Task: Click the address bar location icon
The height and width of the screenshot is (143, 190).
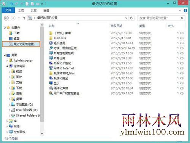Action: tap(30, 18)
